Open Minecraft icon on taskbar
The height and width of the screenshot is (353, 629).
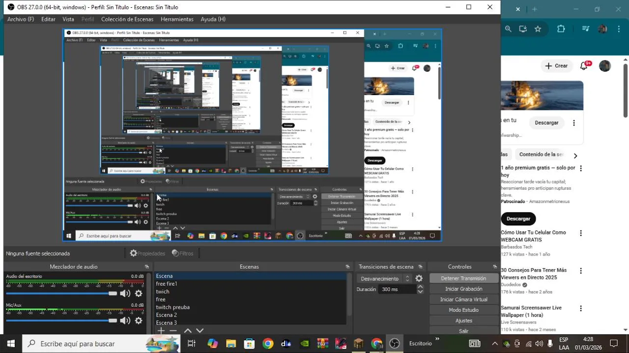click(359, 344)
